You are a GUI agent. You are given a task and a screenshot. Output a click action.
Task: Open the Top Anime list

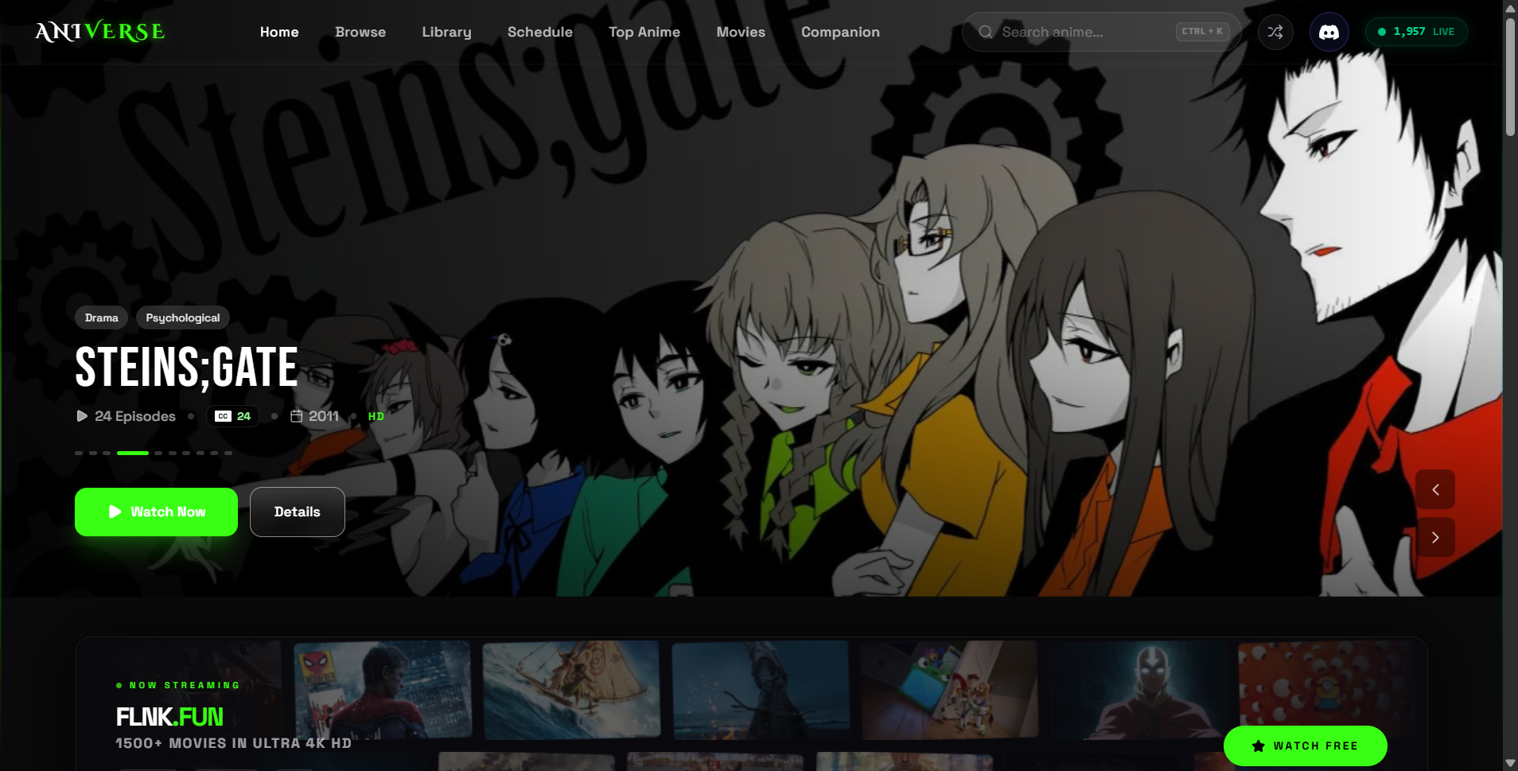[x=644, y=32]
